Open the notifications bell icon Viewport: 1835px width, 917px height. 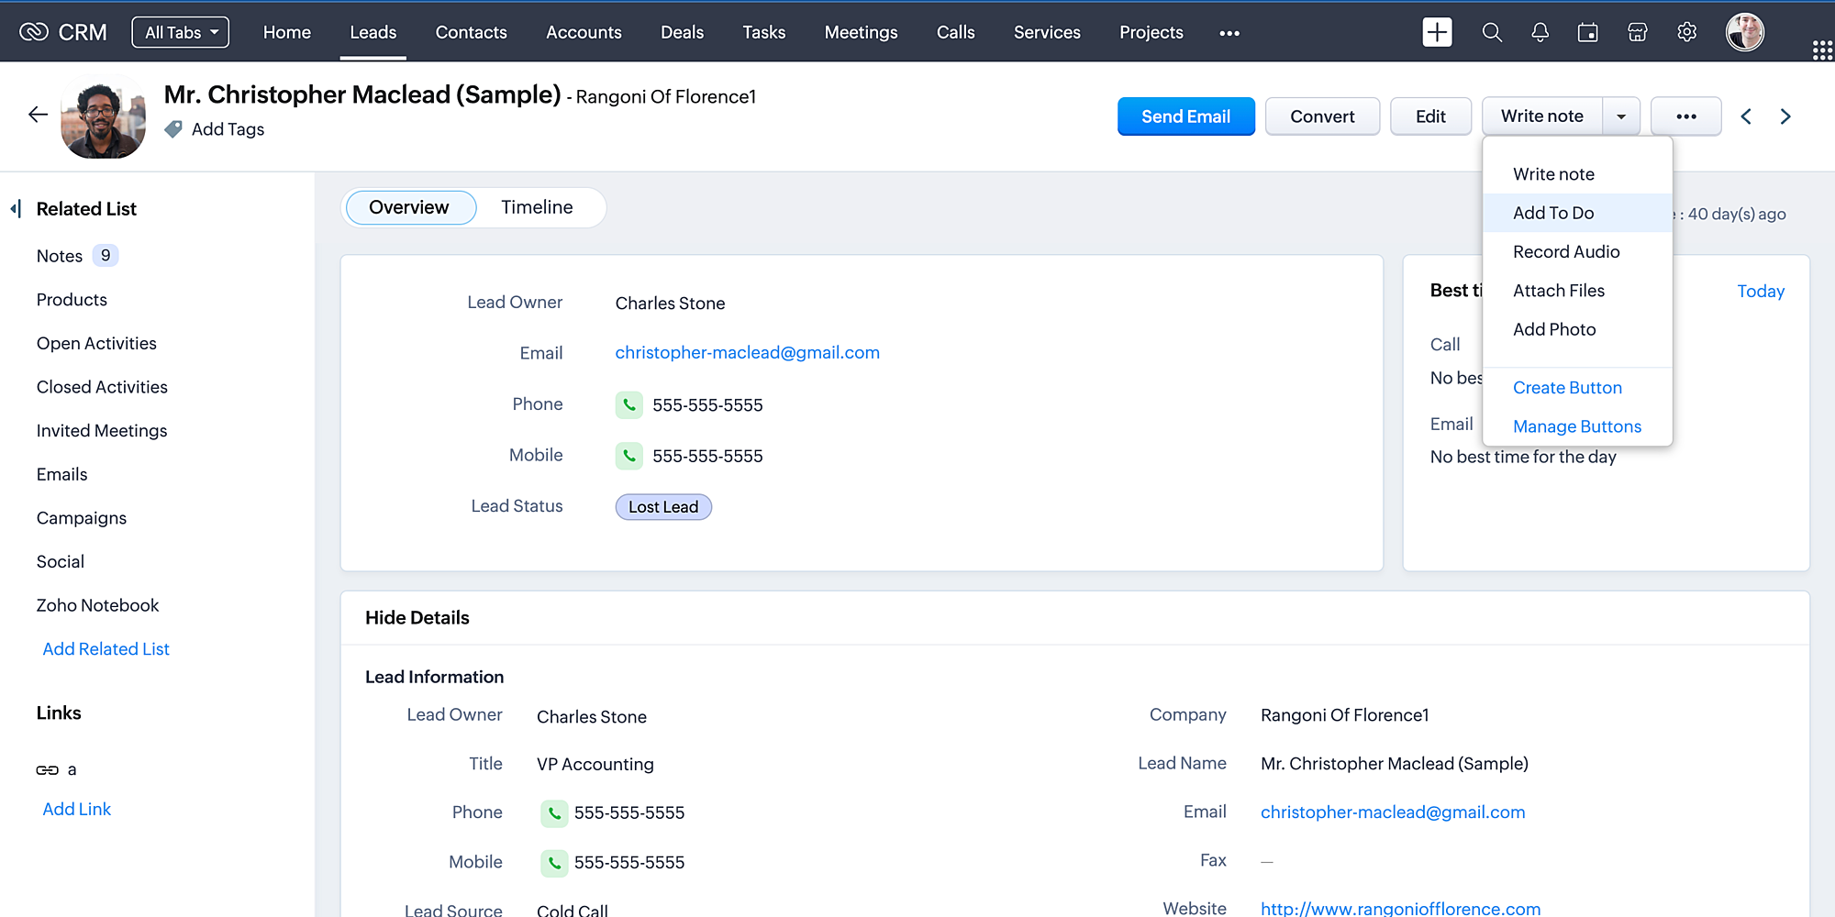[x=1540, y=32]
